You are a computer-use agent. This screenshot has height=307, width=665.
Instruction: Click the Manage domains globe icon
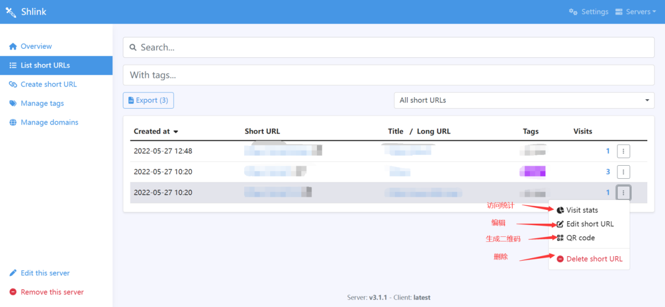click(13, 123)
